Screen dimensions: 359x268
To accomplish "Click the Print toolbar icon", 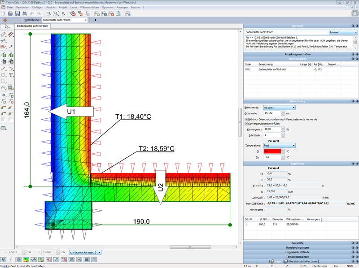I will click(25, 14).
